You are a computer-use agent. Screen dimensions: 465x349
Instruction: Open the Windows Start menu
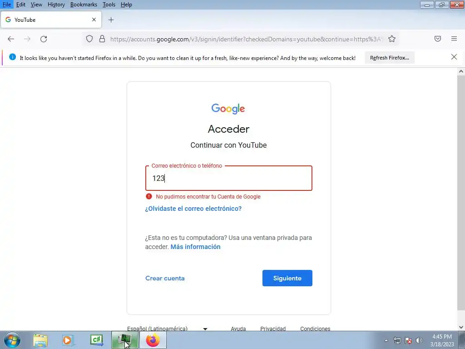tap(12, 340)
